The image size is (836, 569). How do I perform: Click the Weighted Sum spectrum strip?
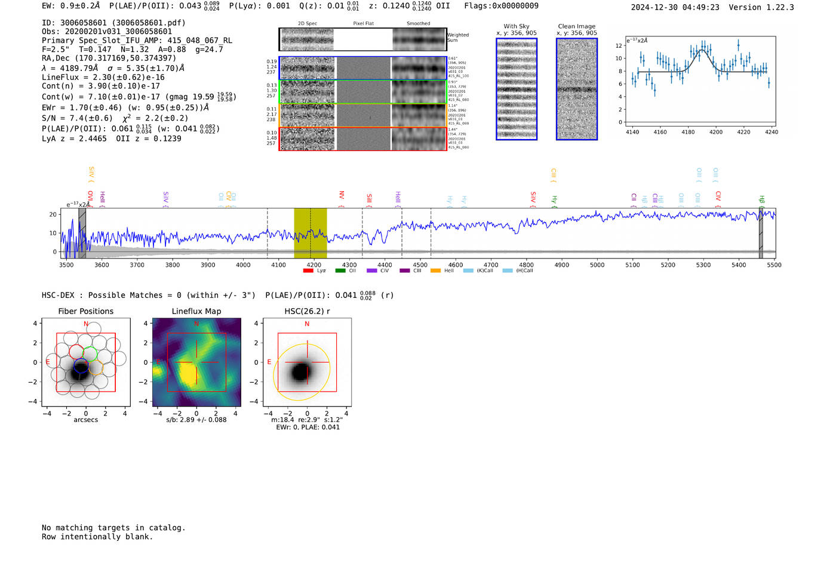click(362, 39)
